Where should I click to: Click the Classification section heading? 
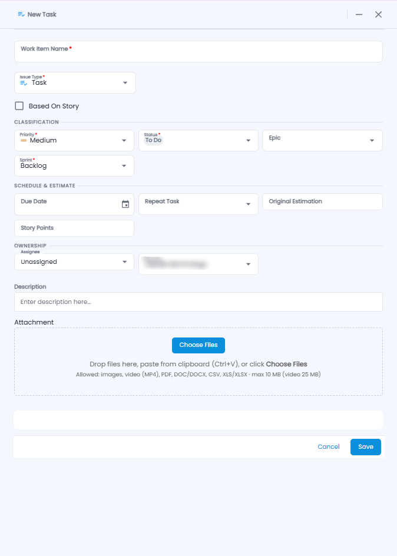pos(37,122)
